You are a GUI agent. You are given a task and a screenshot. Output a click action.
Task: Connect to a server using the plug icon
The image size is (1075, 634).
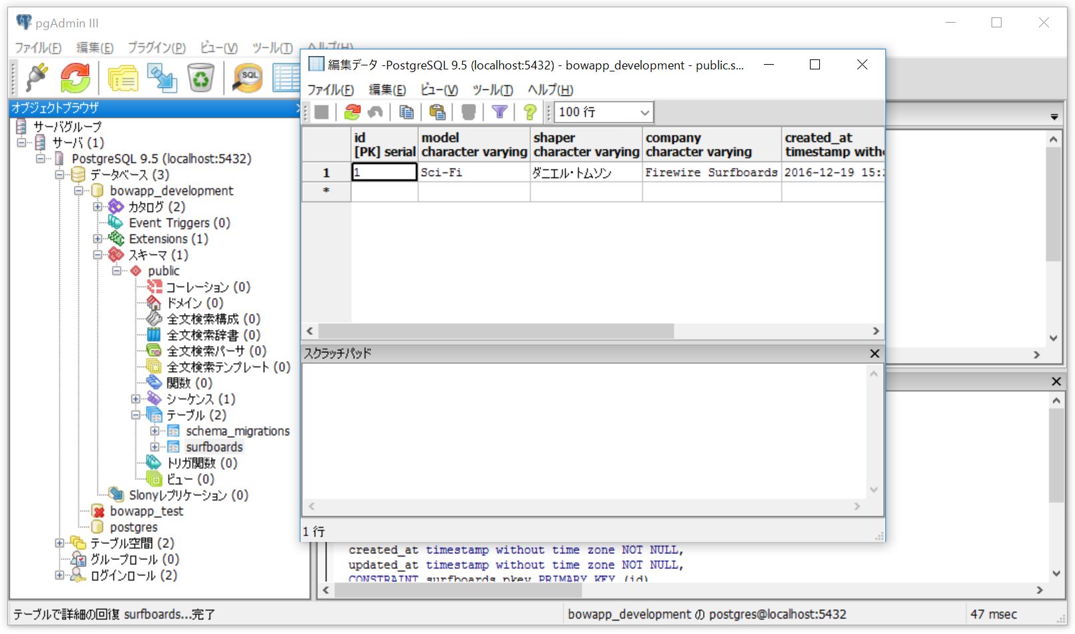(35, 77)
